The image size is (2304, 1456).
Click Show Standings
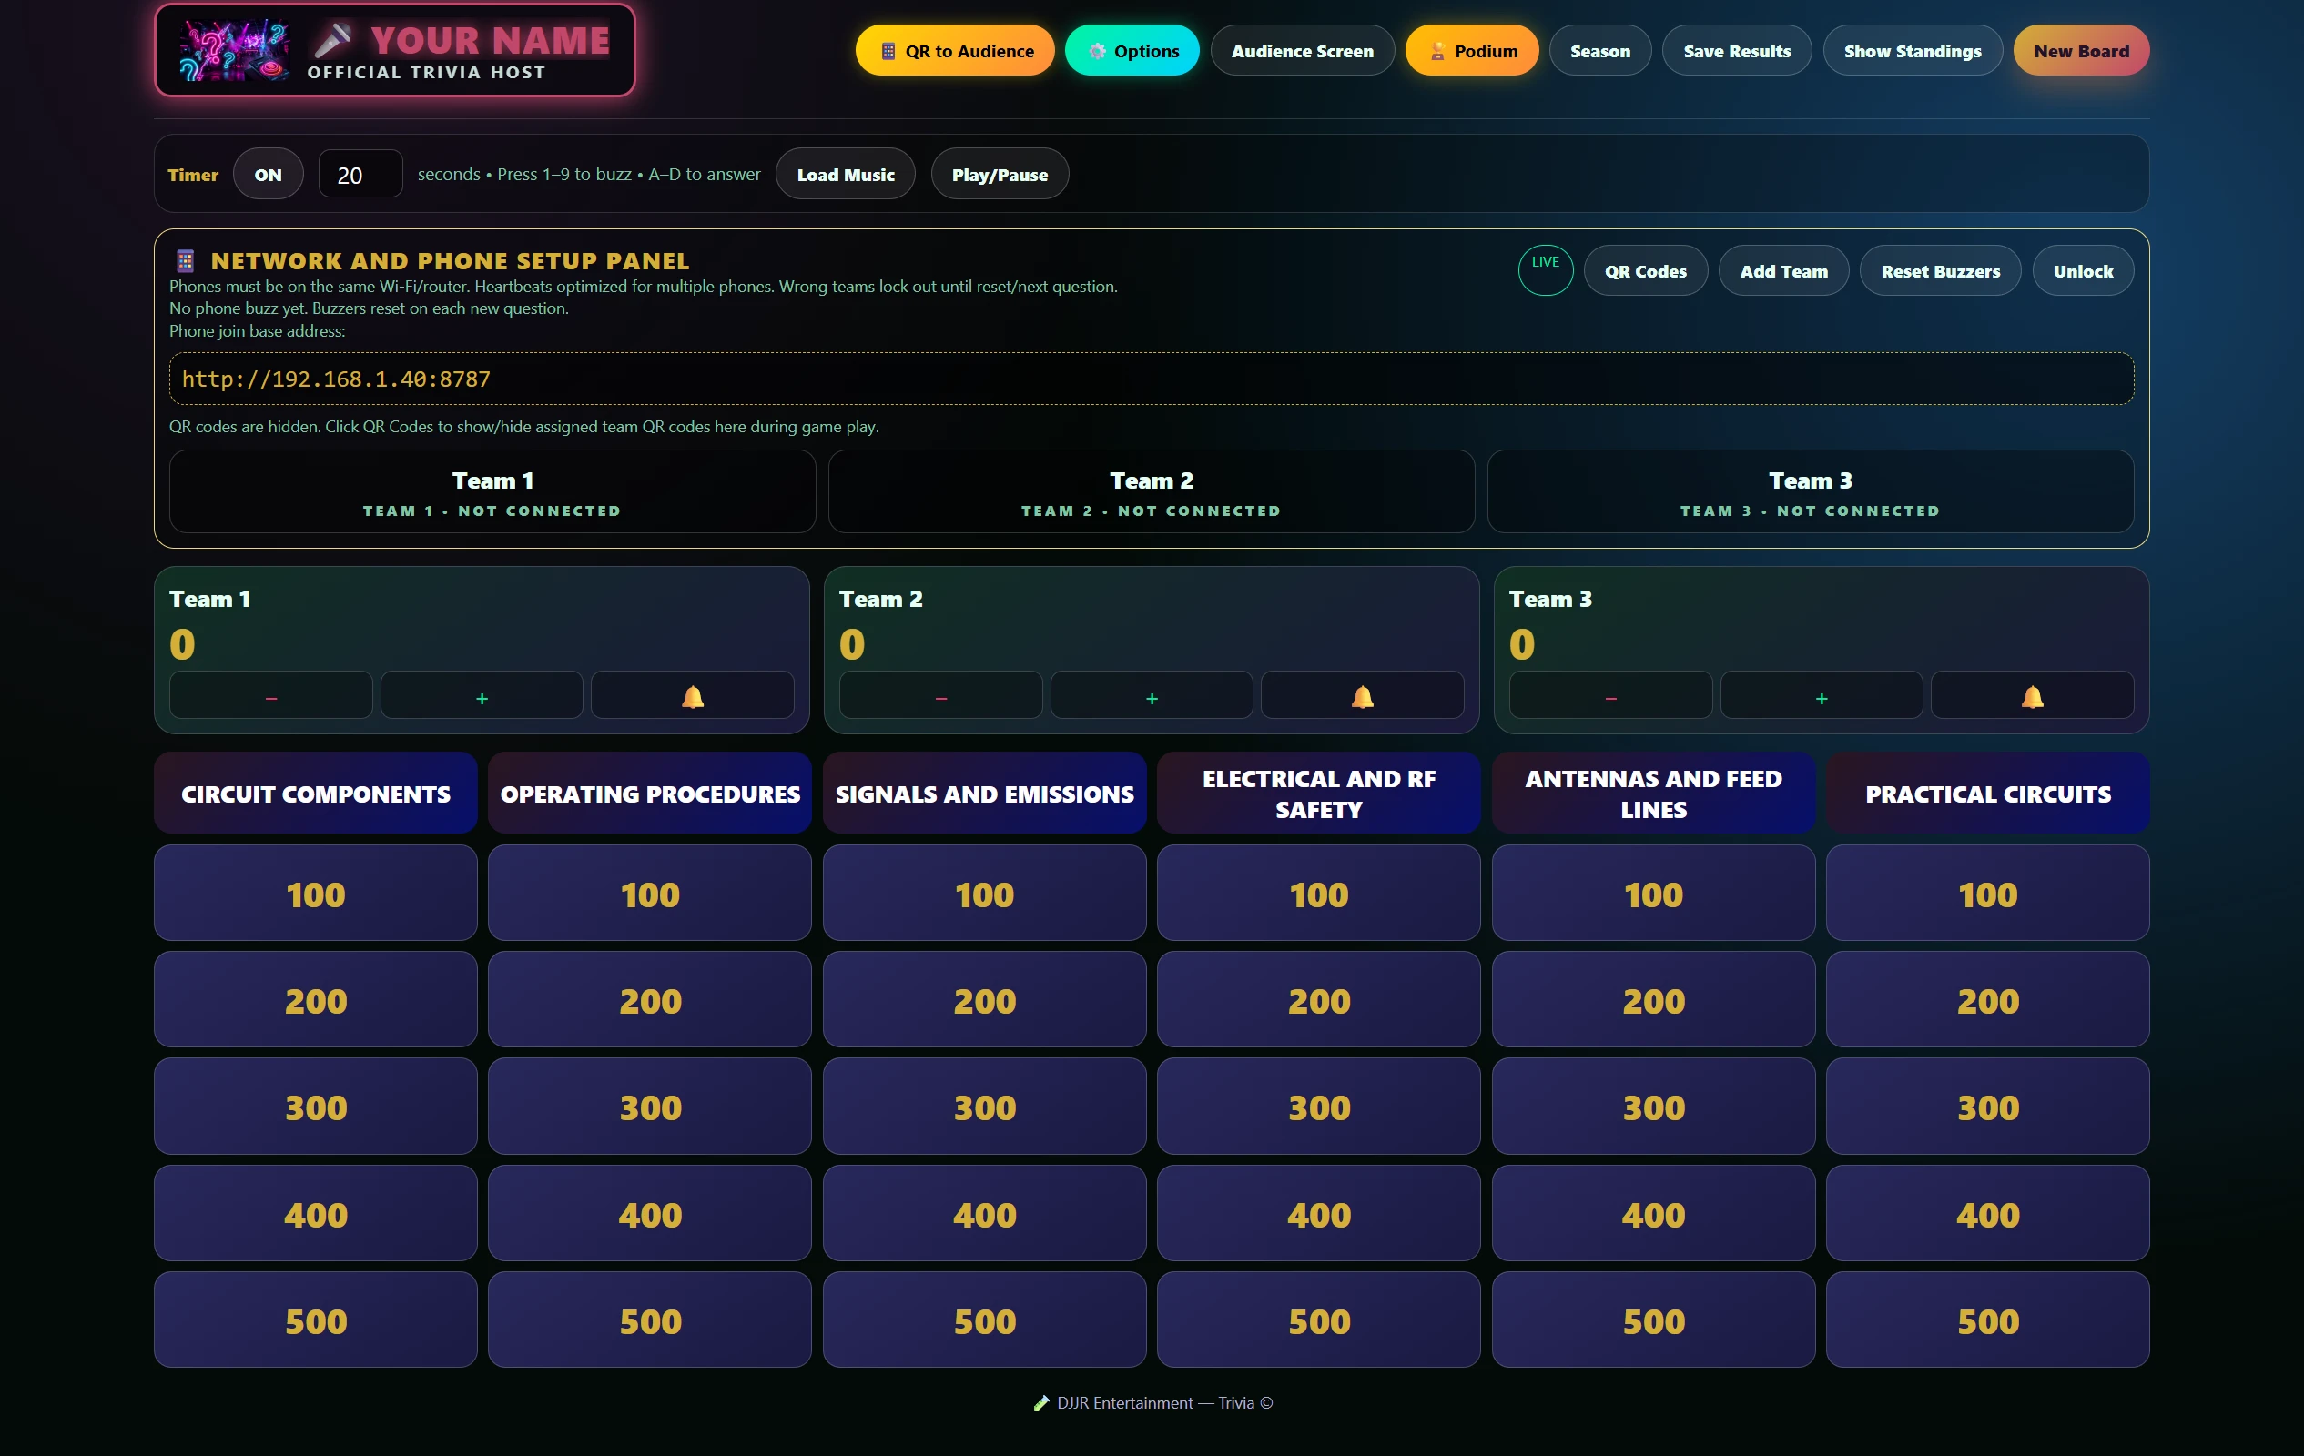coord(1912,51)
